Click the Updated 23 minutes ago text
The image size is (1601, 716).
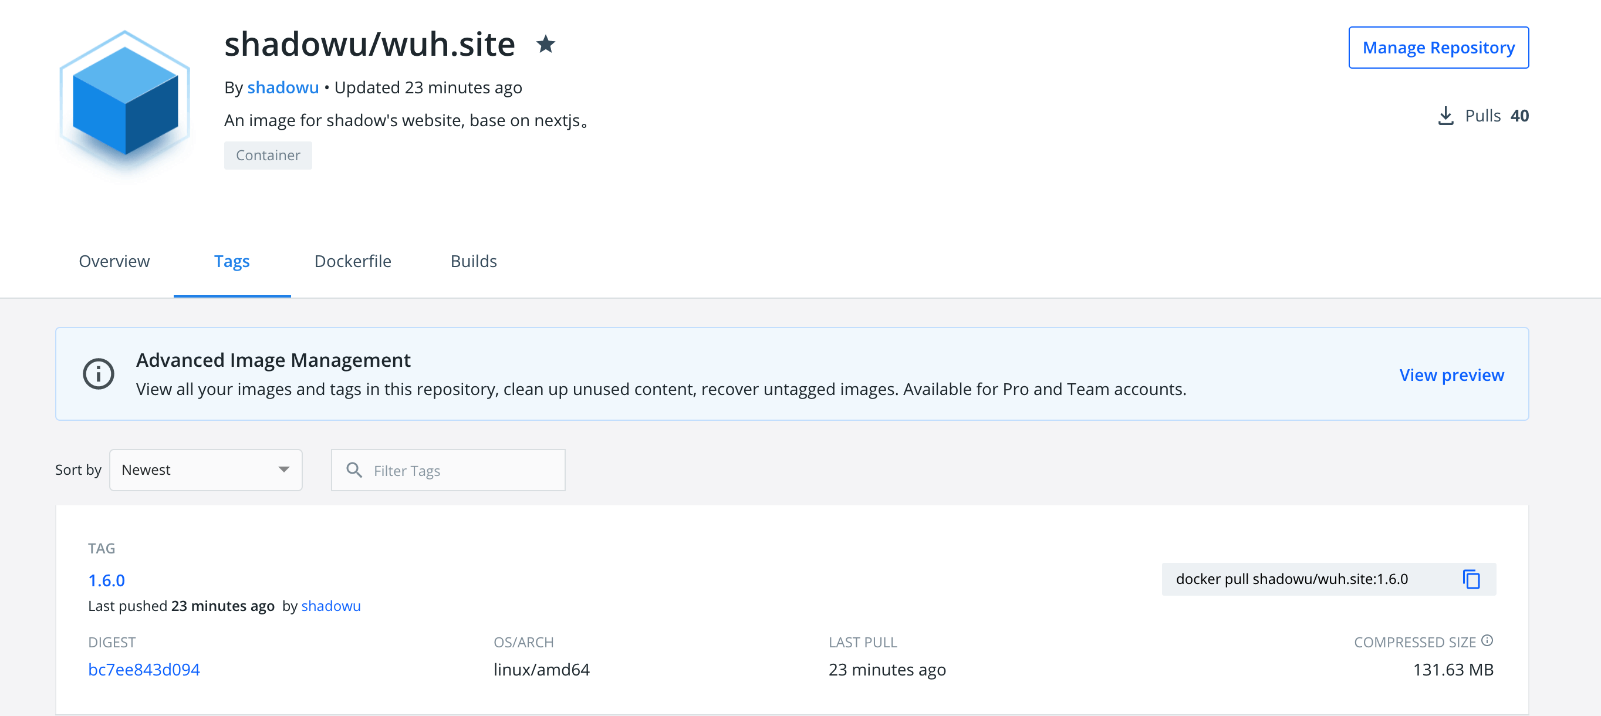(428, 87)
